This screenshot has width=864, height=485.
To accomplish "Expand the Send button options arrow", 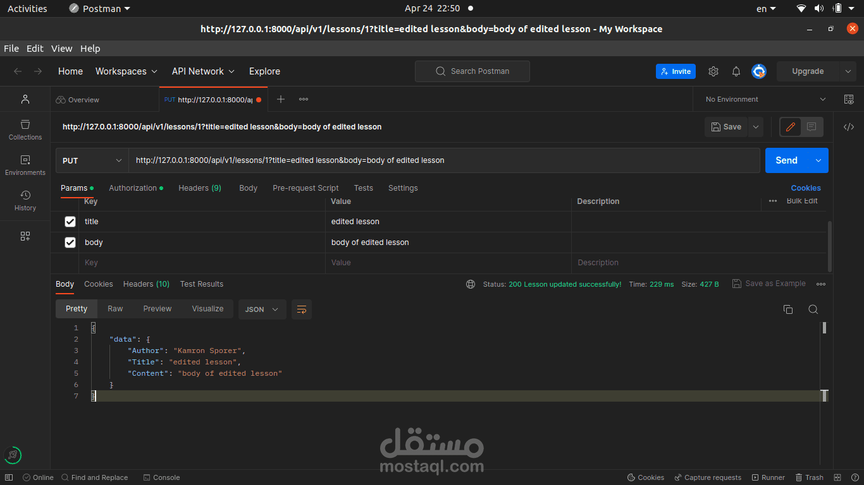I will tap(818, 160).
